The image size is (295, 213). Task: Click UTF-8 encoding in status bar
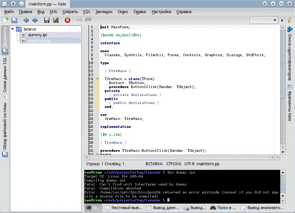pos(189,164)
